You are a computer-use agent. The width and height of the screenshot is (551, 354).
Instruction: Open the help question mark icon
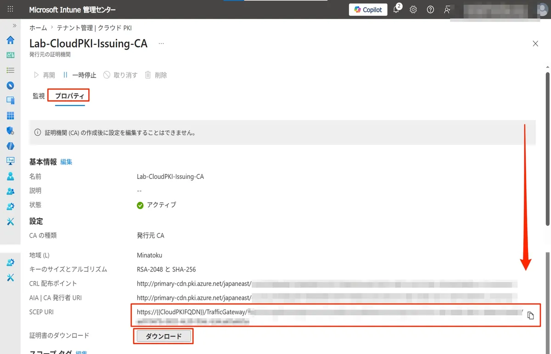click(430, 10)
